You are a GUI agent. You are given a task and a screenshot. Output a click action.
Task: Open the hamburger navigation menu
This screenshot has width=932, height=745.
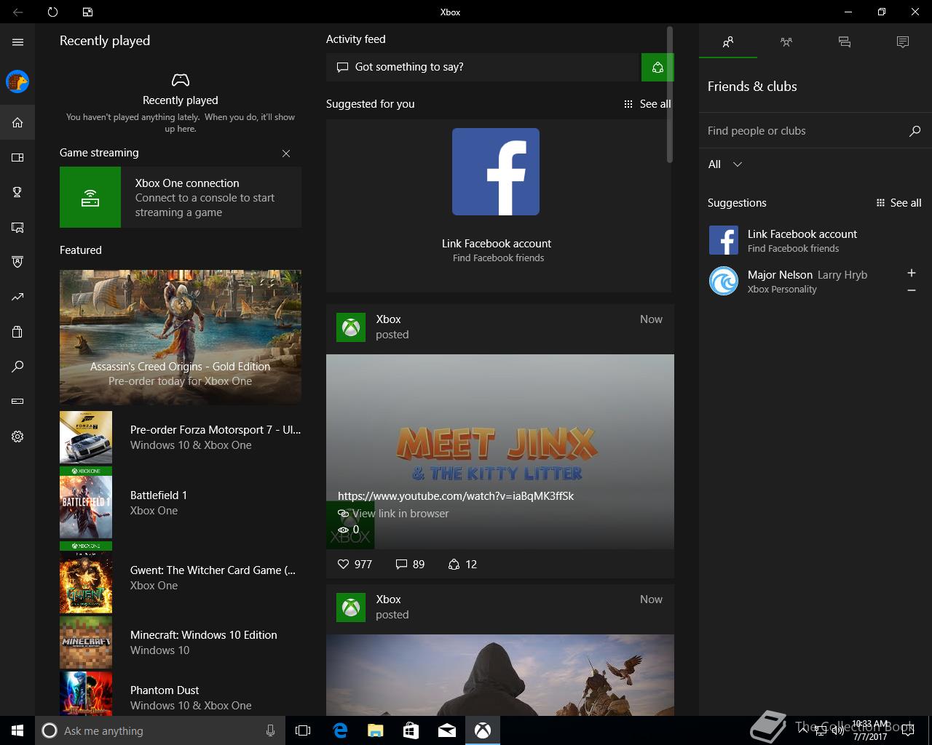tap(17, 42)
